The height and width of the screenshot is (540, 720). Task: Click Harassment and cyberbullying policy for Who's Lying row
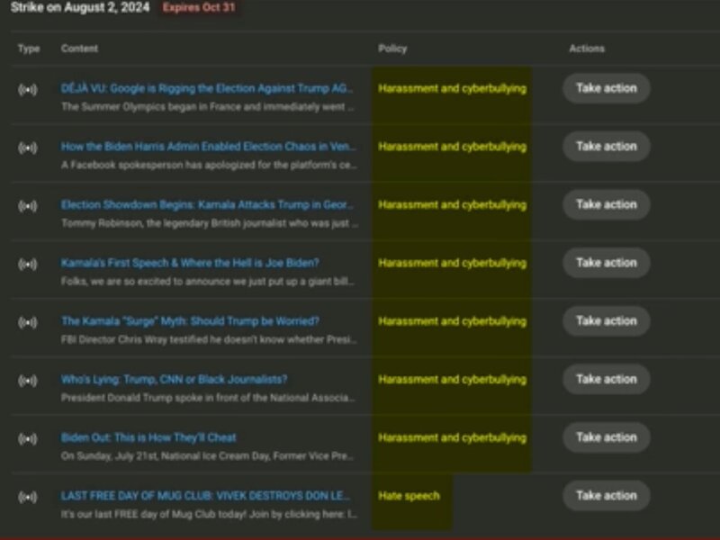pyautogui.click(x=453, y=380)
